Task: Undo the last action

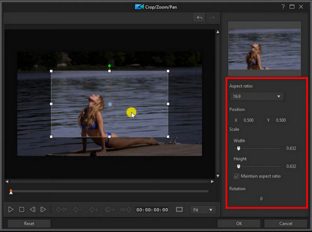Action: 199,18
